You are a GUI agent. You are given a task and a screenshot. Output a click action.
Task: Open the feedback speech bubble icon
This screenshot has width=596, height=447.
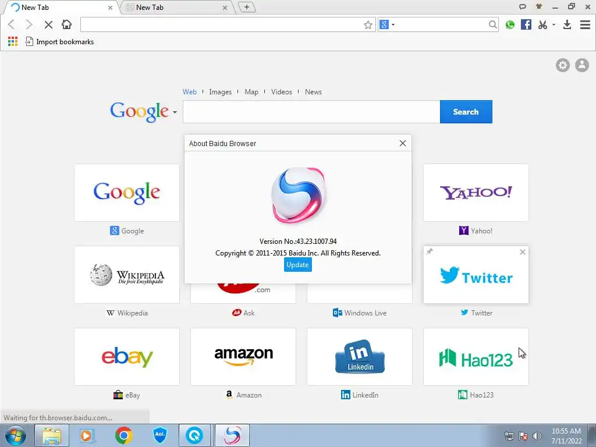point(523,6)
